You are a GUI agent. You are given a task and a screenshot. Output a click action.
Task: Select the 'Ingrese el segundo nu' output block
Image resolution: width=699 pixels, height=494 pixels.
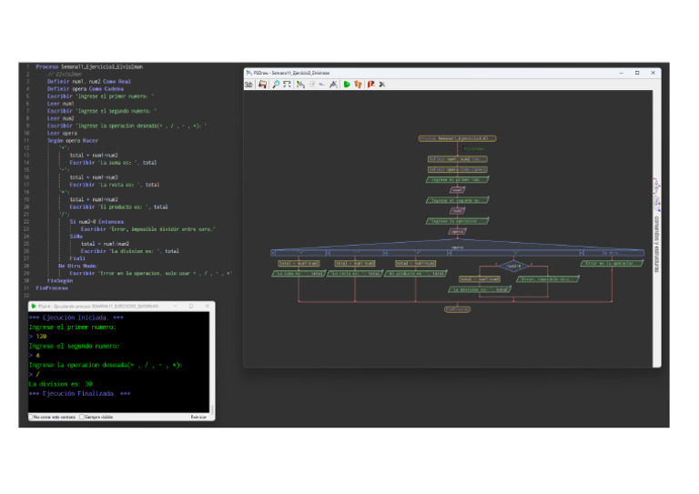(458, 200)
